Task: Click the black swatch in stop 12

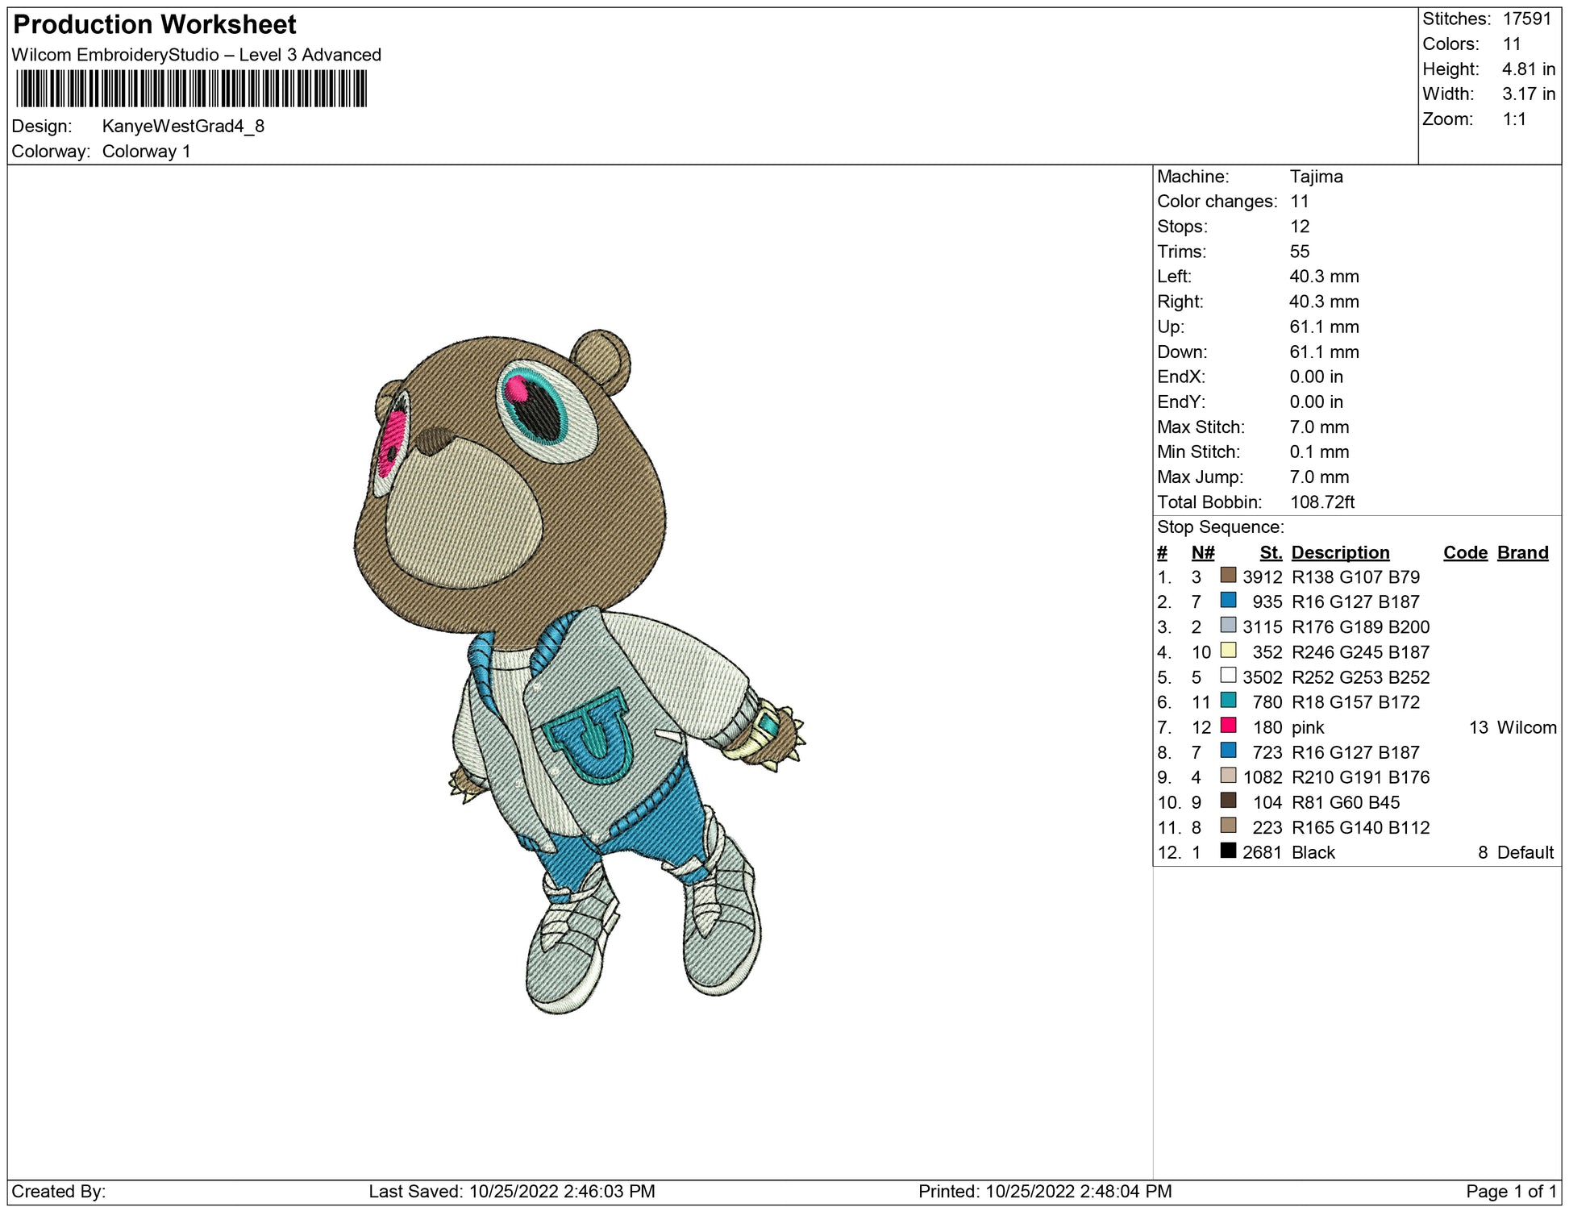Action: point(1228,850)
